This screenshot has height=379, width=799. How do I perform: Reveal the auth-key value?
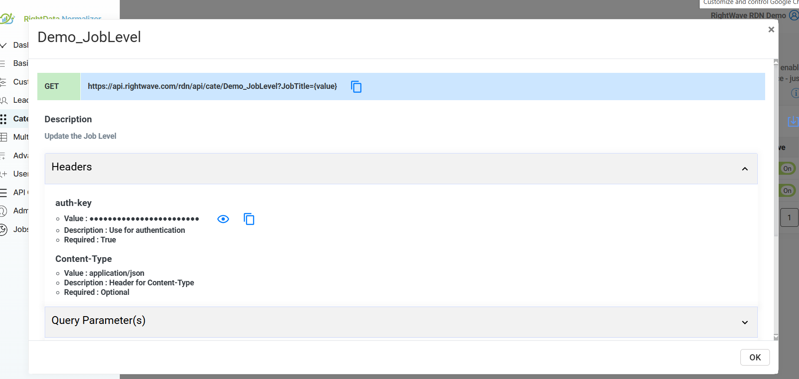[223, 219]
